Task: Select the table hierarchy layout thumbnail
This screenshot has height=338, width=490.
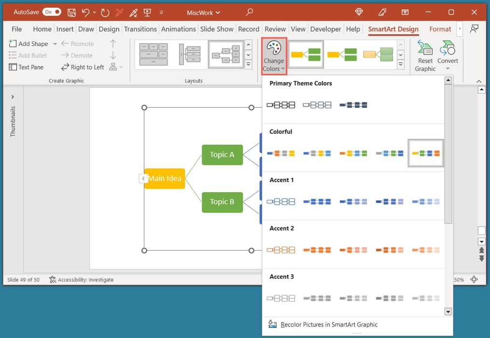Action: [154, 55]
